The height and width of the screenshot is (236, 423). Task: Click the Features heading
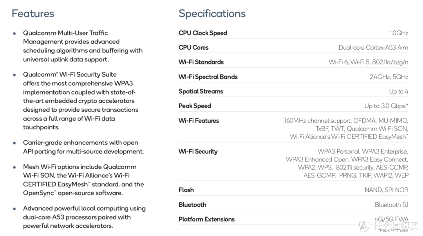tap(33, 14)
